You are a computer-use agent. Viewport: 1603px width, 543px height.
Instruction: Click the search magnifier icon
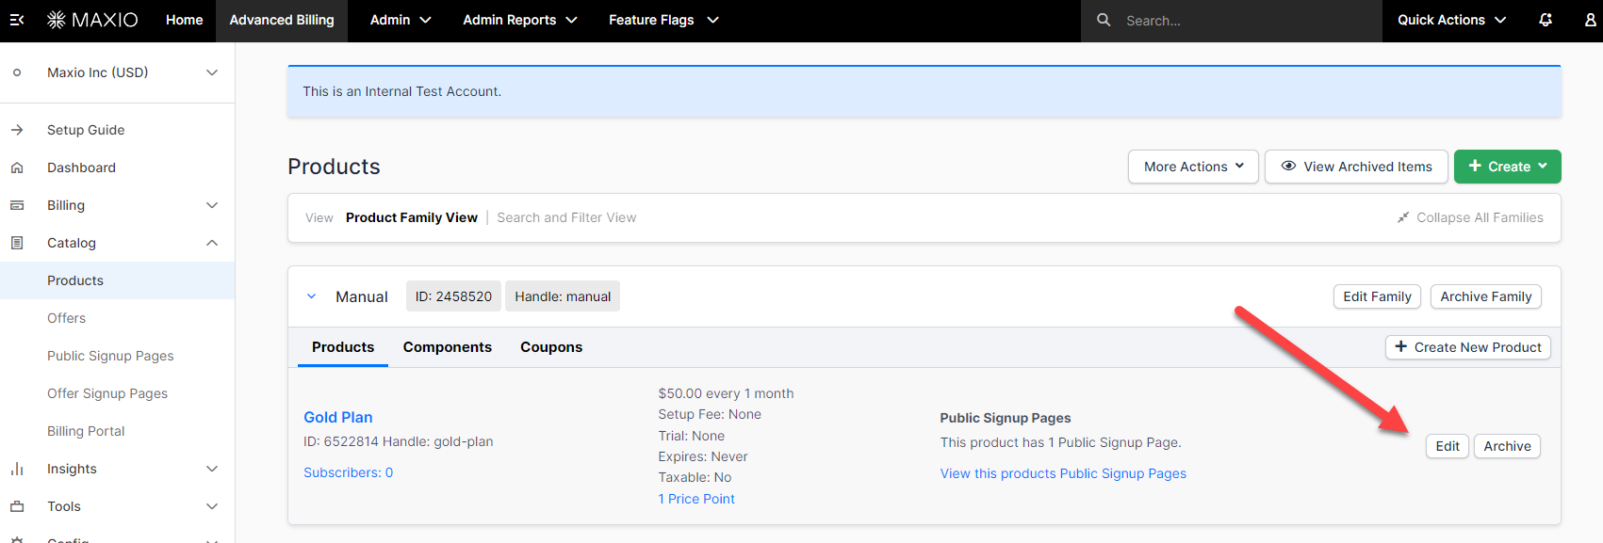coord(1104,20)
